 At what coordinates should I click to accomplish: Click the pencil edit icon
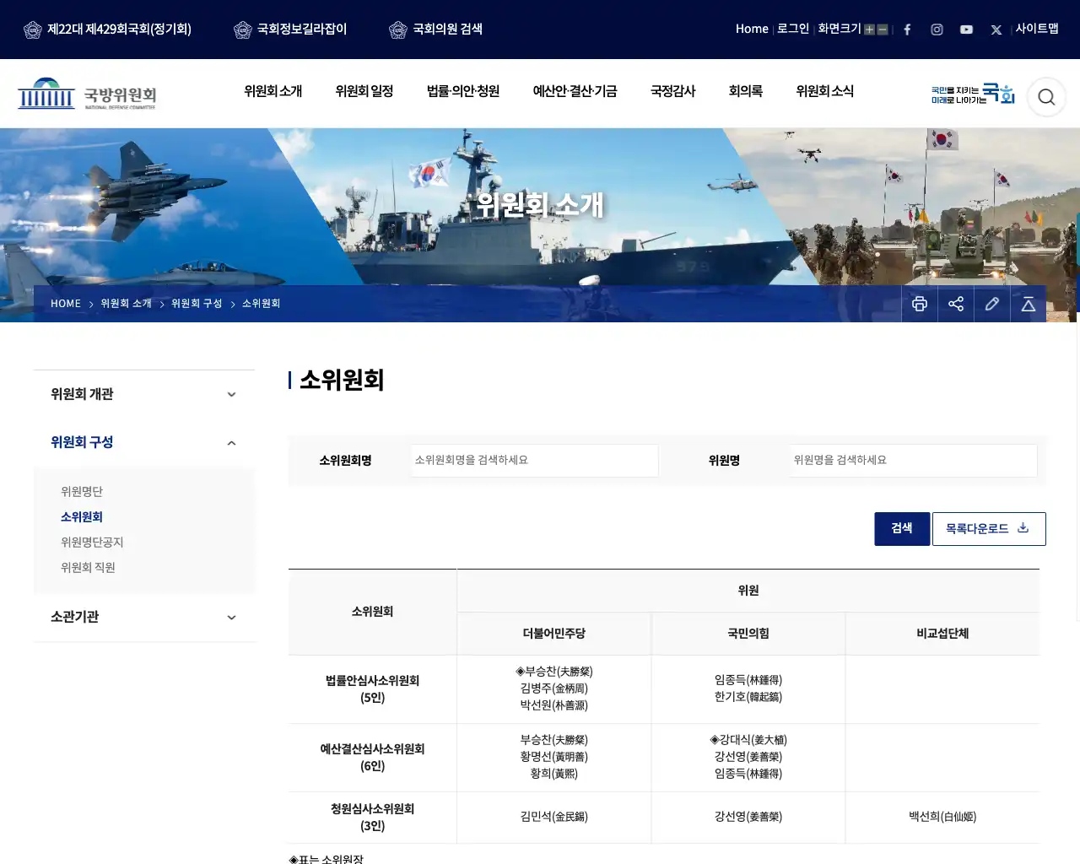[992, 304]
